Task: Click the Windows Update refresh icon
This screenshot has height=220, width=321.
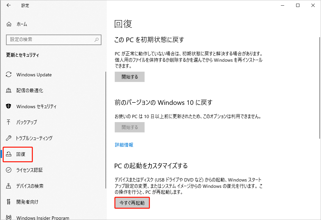Action: point(9,75)
